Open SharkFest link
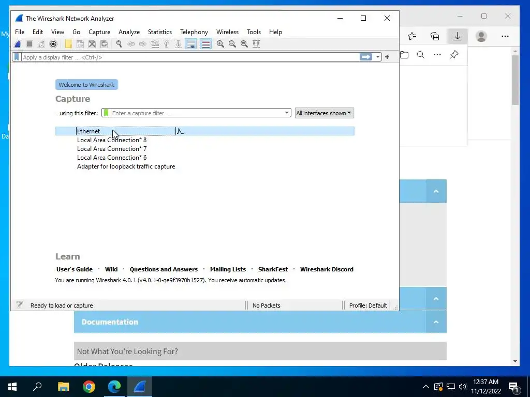This screenshot has width=530, height=397. [x=273, y=269]
